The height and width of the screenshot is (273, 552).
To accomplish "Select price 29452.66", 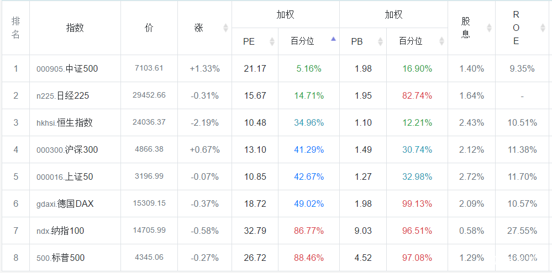I will (149, 95).
